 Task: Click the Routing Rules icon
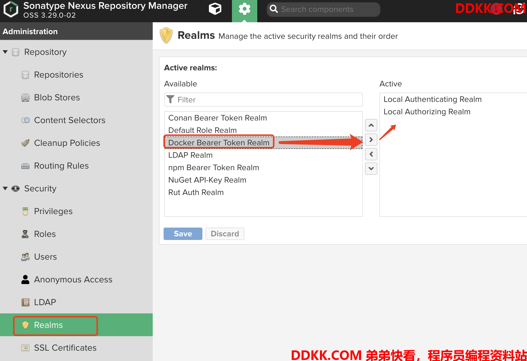[x=25, y=166]
